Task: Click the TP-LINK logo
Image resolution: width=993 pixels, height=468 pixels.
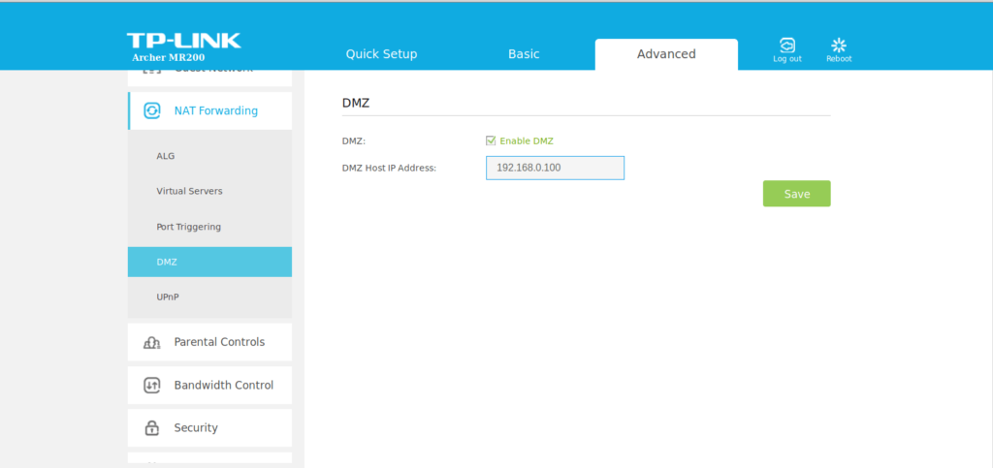Action: tap(183, 41)
